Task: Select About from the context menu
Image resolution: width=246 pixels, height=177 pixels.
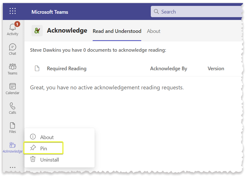Action: pyautogui.click(x=46, y=137)
